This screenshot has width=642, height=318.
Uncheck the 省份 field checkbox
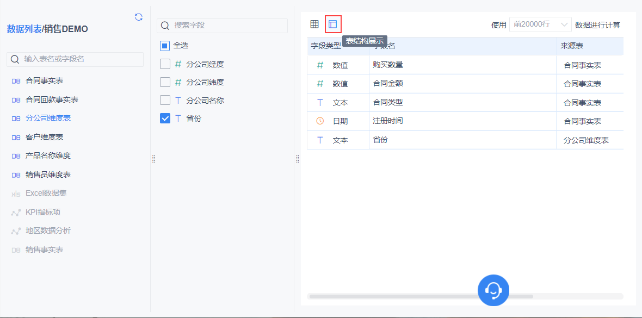(x=165, y=118)
